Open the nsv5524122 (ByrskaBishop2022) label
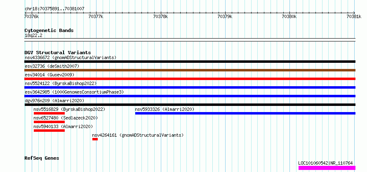Viewport: 367px width, 172px height. click(x=61, y=83)
